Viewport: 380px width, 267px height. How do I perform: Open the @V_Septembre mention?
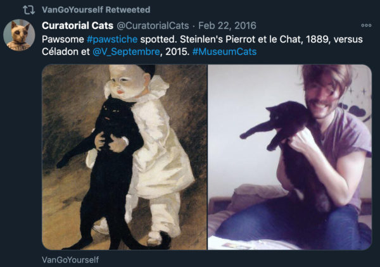coord(126,51)
